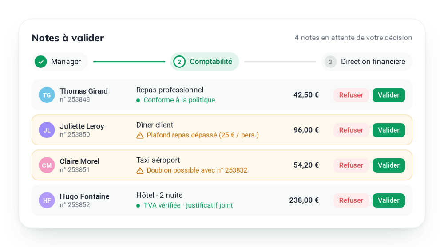444x247 pixels.
Task: Click the grey step 3 circle
Action: (330, 62)
